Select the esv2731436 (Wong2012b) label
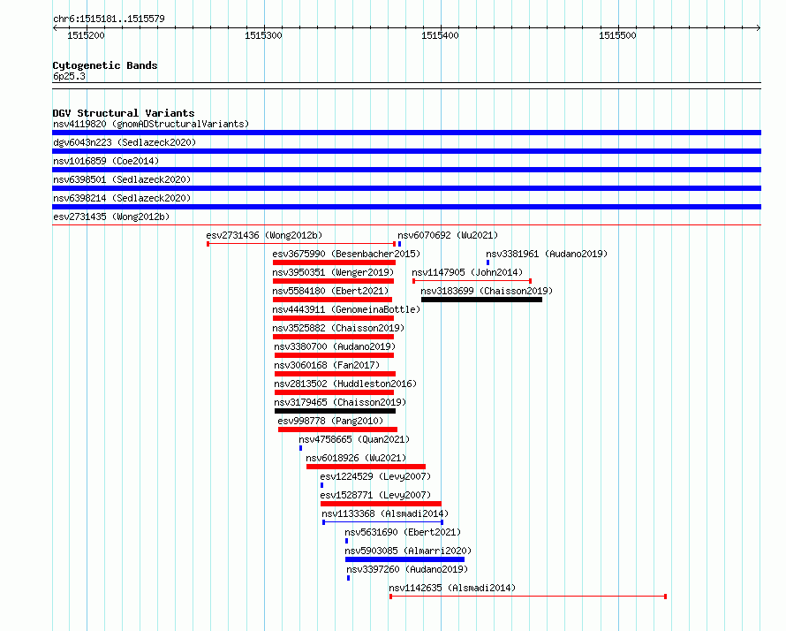Image resolution: width=786 pixels, height=631 pixels. pos(264,235)
